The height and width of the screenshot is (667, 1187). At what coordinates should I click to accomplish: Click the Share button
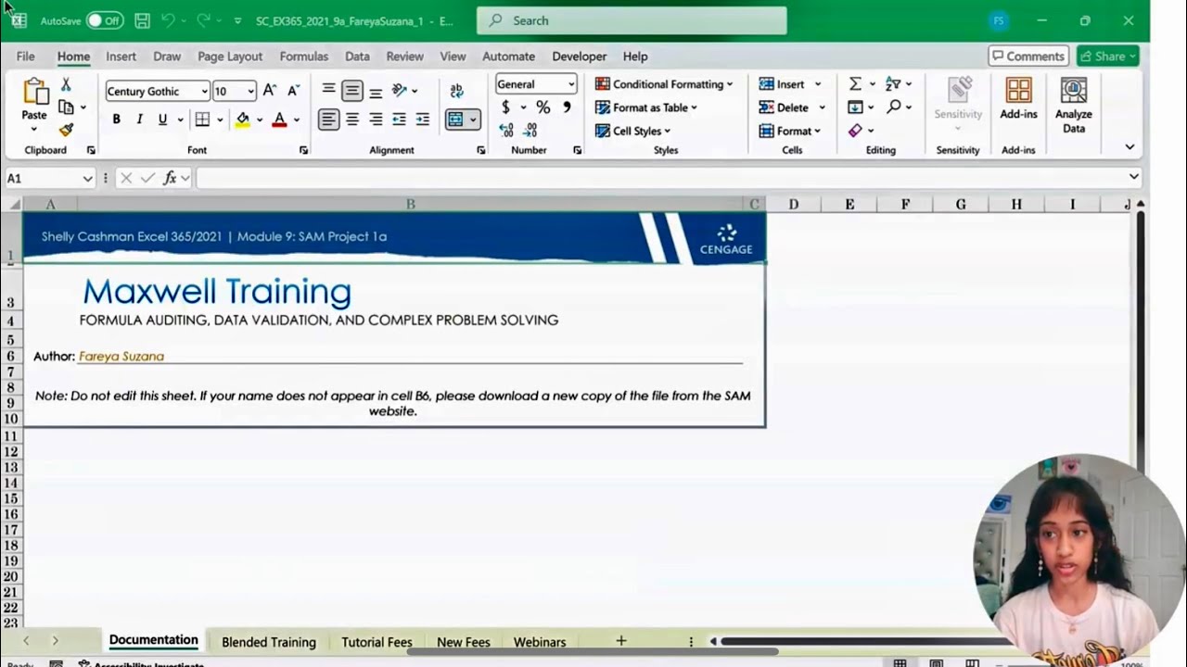[1108, 57]
